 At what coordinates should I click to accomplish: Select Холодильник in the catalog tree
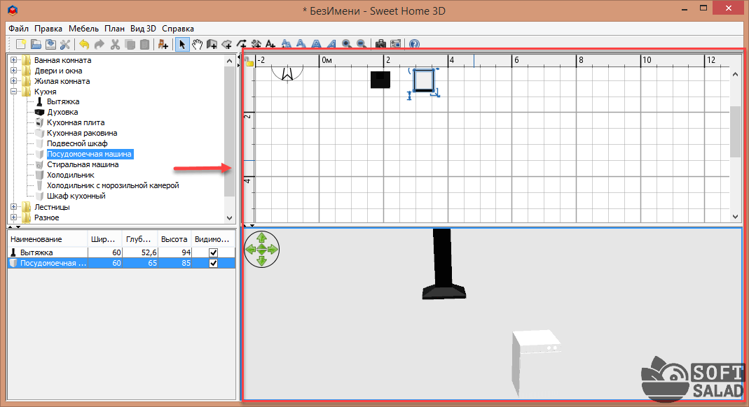70,175
